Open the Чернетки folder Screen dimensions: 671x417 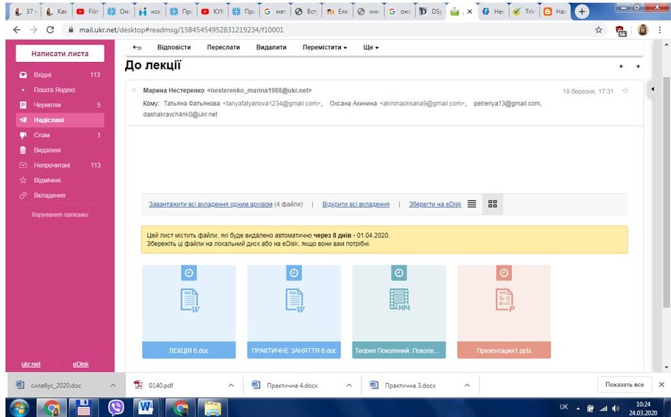tap(48, 105)
